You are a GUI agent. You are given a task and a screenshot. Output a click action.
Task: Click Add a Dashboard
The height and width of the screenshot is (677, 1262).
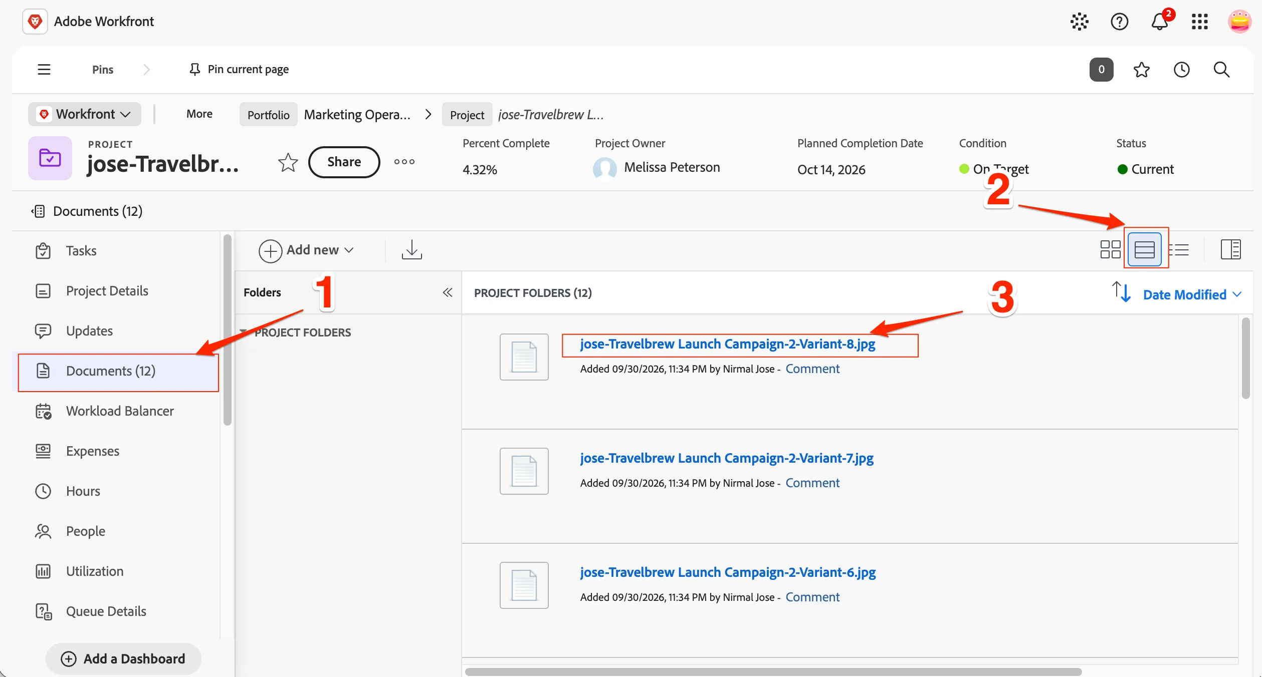(123, 659)
